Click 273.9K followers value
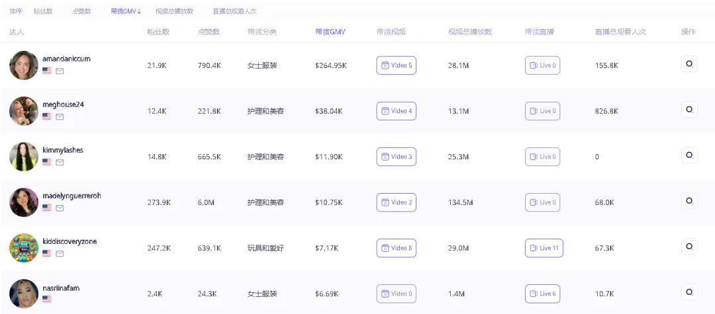 click(x=159, y=202)
